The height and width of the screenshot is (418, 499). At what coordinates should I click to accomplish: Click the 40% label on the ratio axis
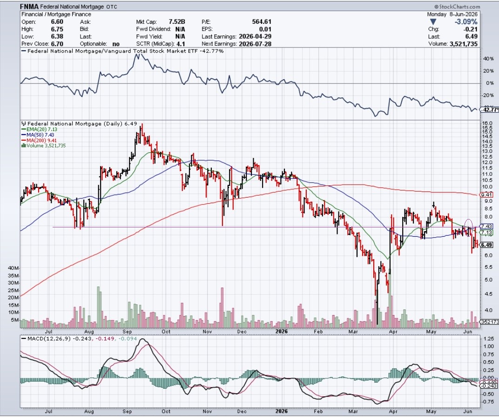488,59
